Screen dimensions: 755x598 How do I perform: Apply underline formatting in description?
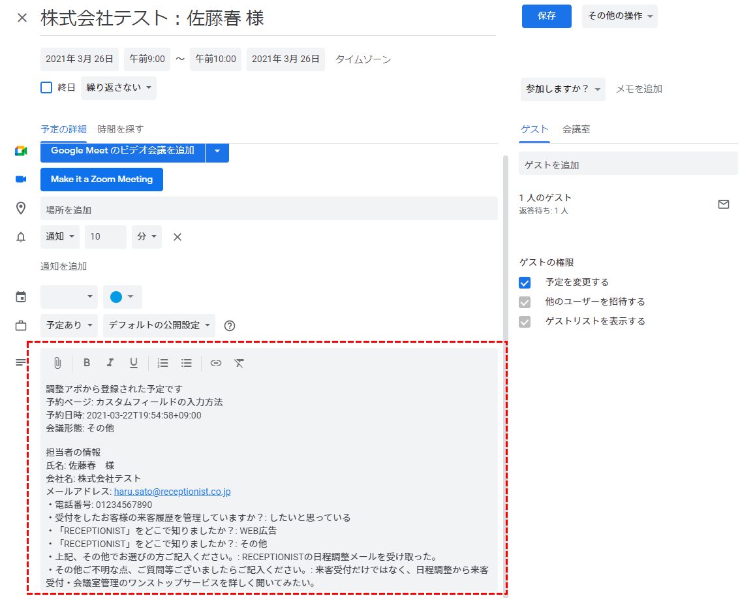coord(134,363)
